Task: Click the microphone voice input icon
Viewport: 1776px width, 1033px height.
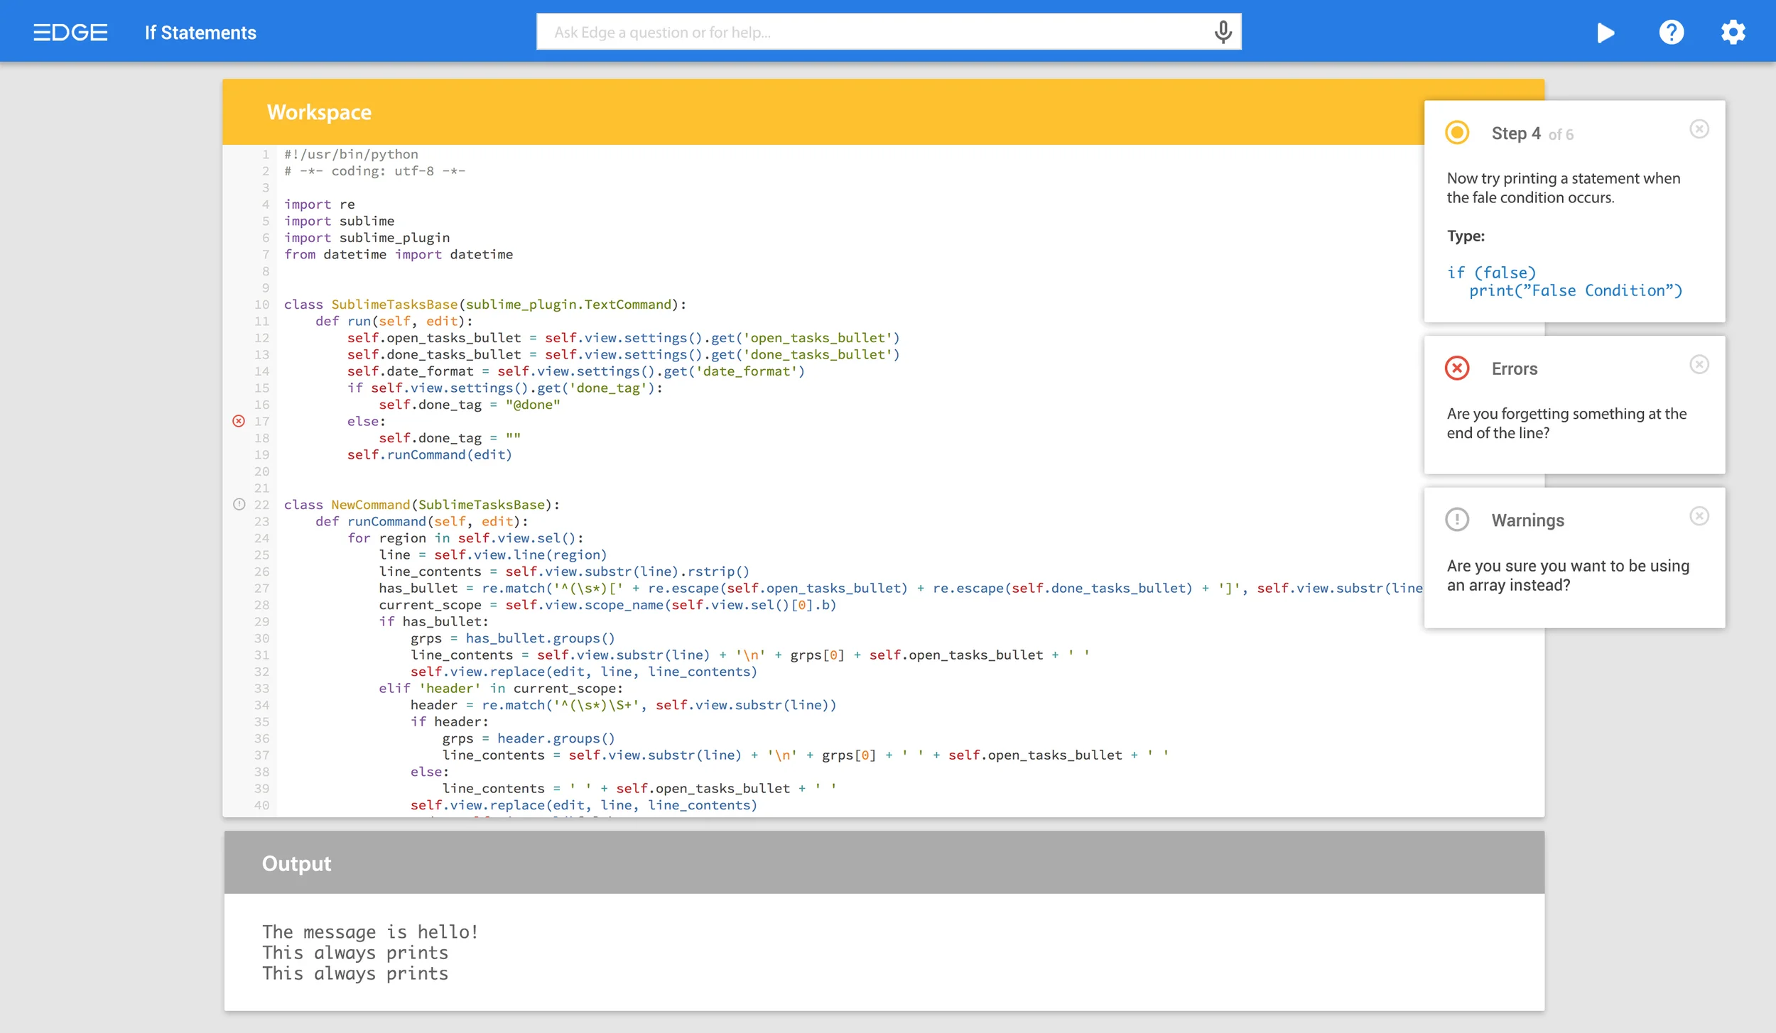Action: [1223, 32]
